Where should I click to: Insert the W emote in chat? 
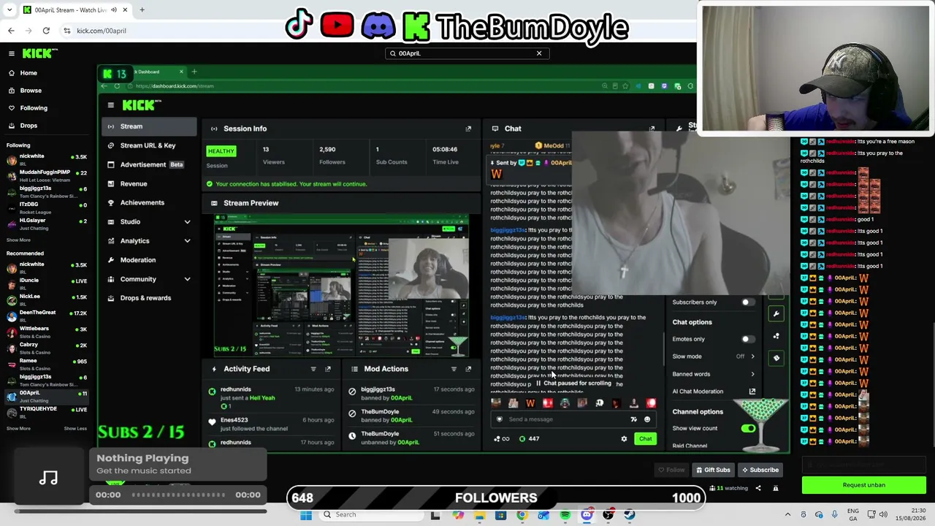530,403
